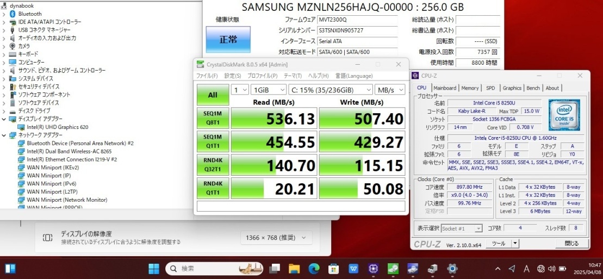This screenshot has height=279, width=603.
Task: Open the テーマ(T) menu
Action: (x=293, y=76)
